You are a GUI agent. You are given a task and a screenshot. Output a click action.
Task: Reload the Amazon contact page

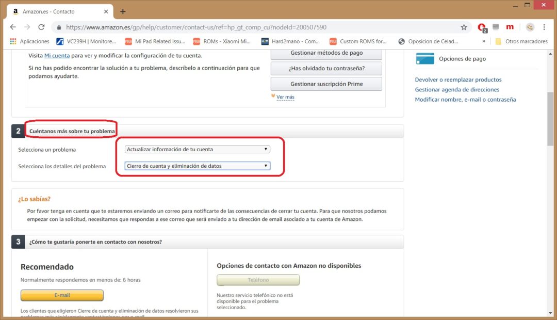pos(41,27)
